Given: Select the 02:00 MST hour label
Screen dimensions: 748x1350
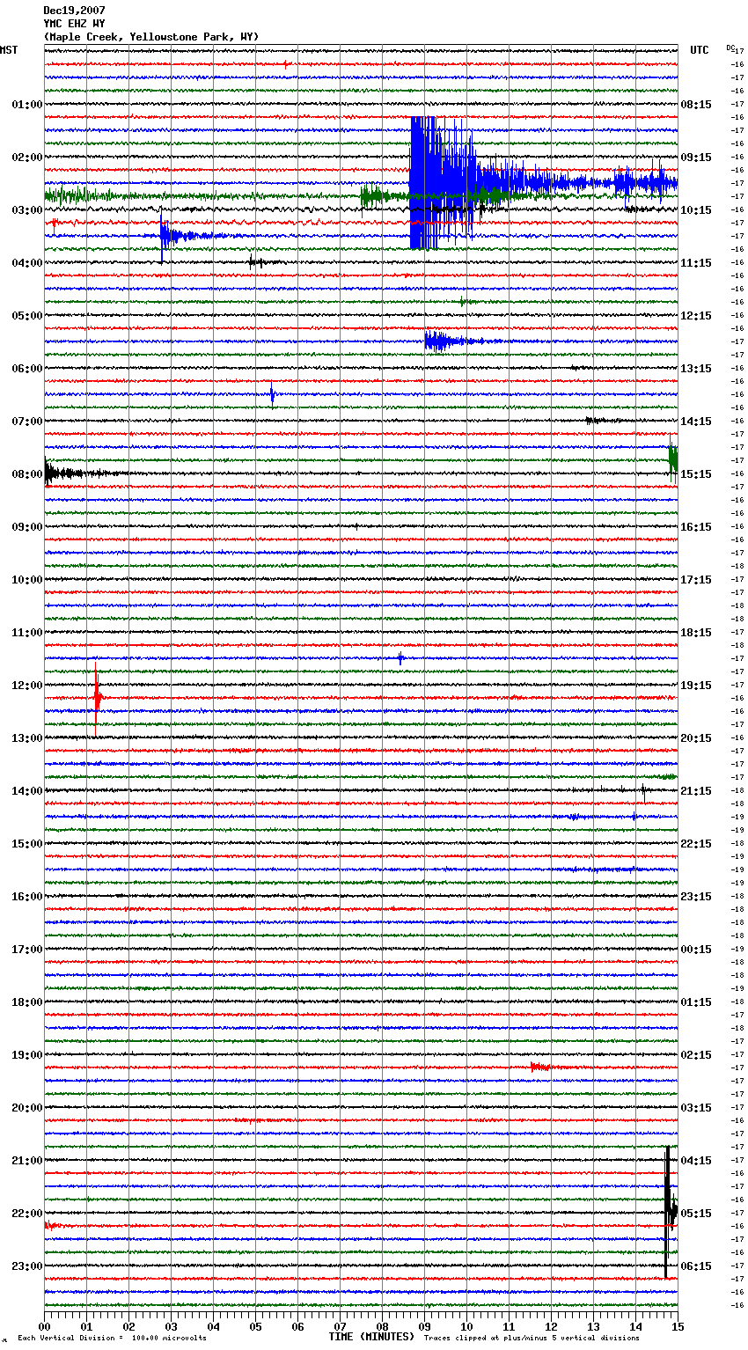Looking at the screenshot, I should coord(27,158).
